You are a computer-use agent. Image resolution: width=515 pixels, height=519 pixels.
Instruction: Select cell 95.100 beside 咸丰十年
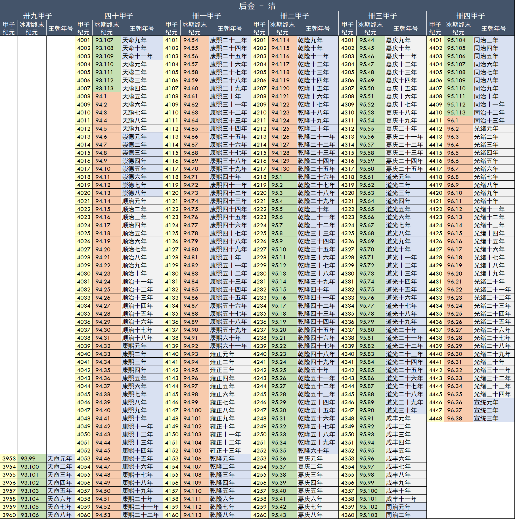point(371,491)
